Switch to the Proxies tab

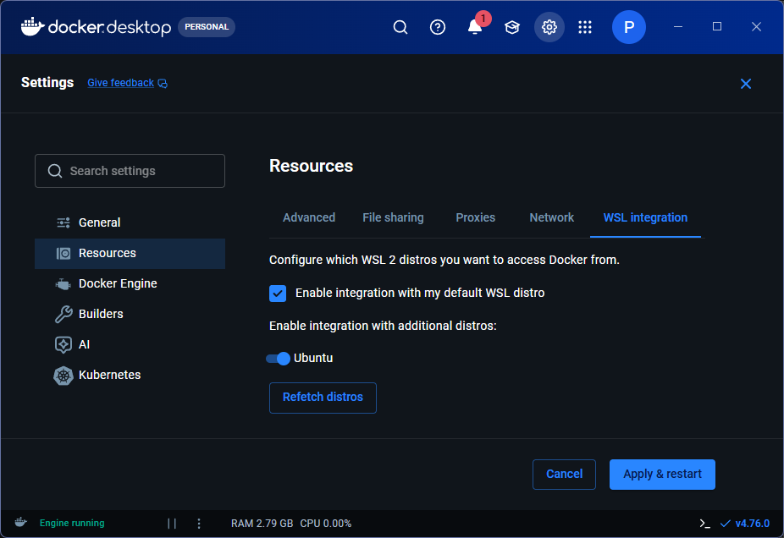(x=476, y=217)
